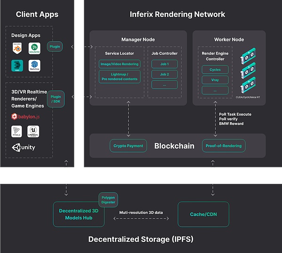Click the Cache/CDN box
This screenshot has width=282, height=253.
point(203,214)
